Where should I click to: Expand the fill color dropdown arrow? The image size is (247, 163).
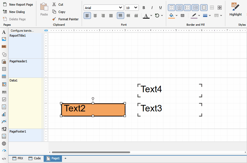(177, 16)
